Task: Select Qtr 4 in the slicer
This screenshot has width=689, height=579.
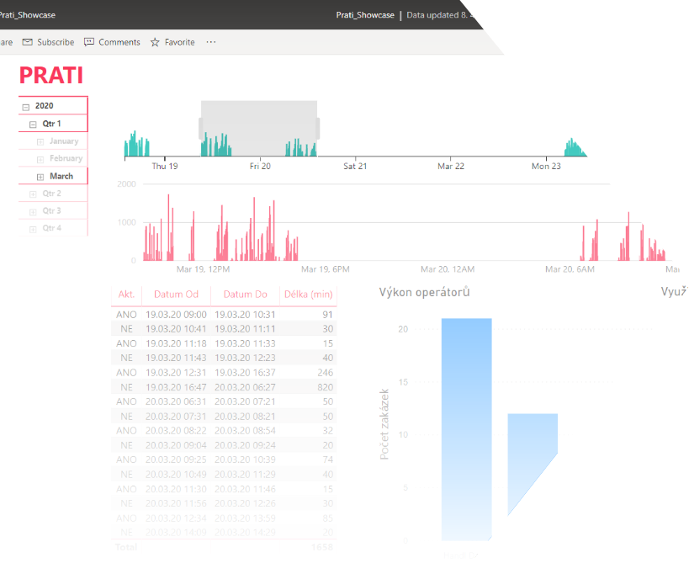Action: click(x=51, y=228)
